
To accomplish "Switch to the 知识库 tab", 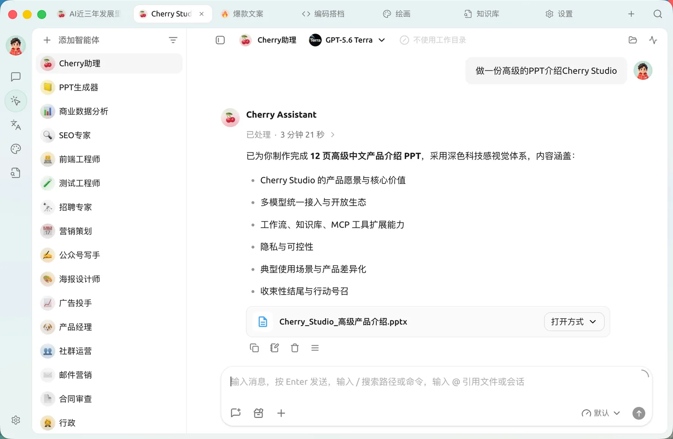I will [482, 14].
